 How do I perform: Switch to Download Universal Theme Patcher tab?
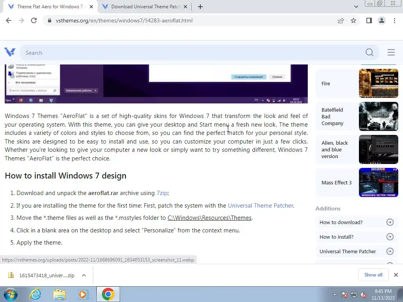pos(145,7)
